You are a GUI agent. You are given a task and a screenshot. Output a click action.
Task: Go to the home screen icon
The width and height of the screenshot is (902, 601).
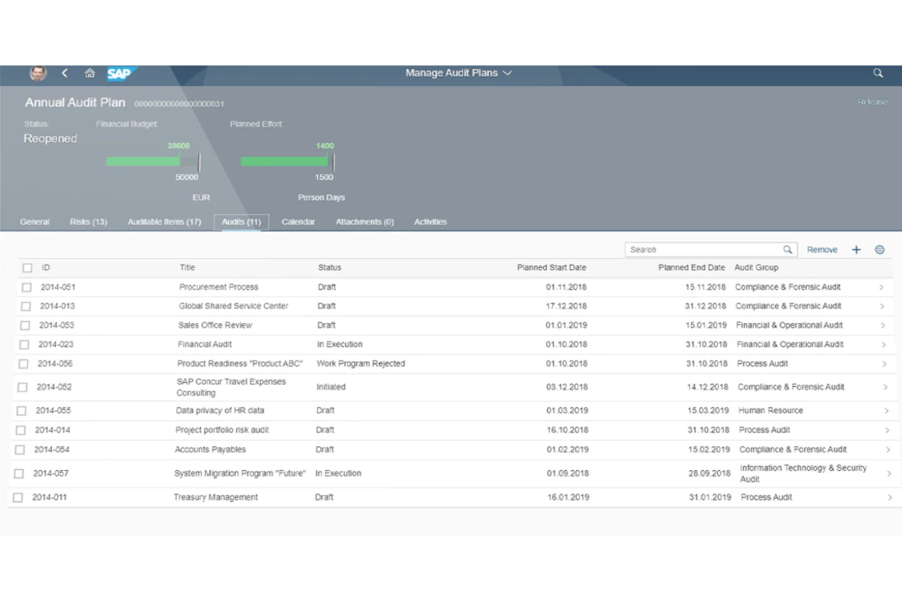coord(90,73)
